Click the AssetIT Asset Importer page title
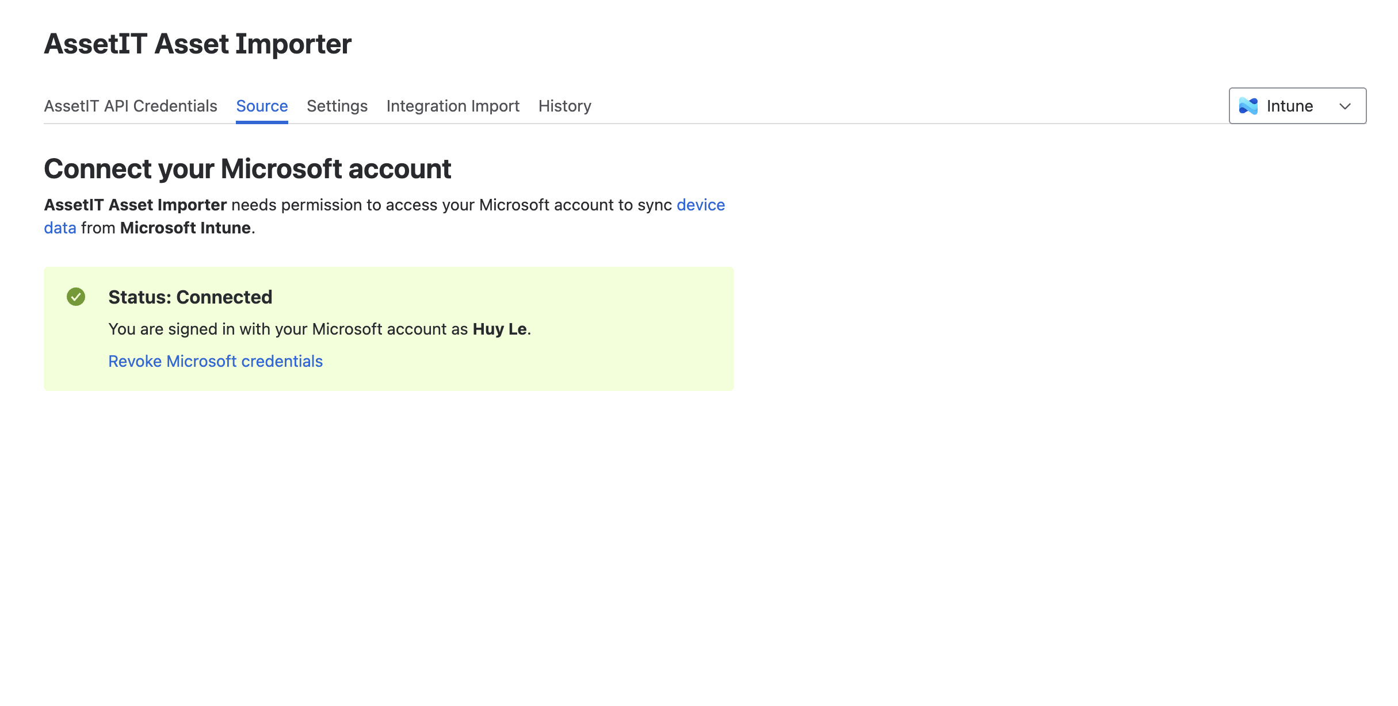The width and height of the screenshot is (1398, 706). (197, 44)
